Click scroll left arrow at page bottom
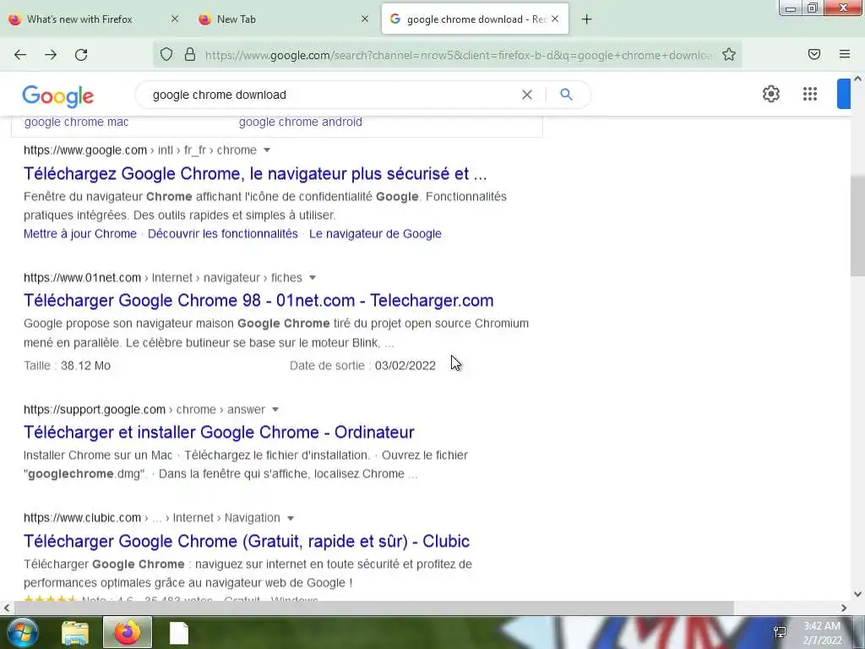Viewport: 865px width, 649px height. coord(7,608)
